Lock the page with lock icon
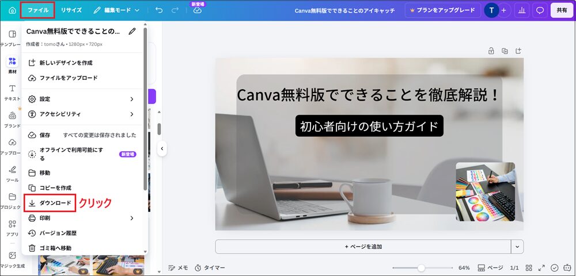The height and width of the screenshot is (276, 576). point(491,51)
